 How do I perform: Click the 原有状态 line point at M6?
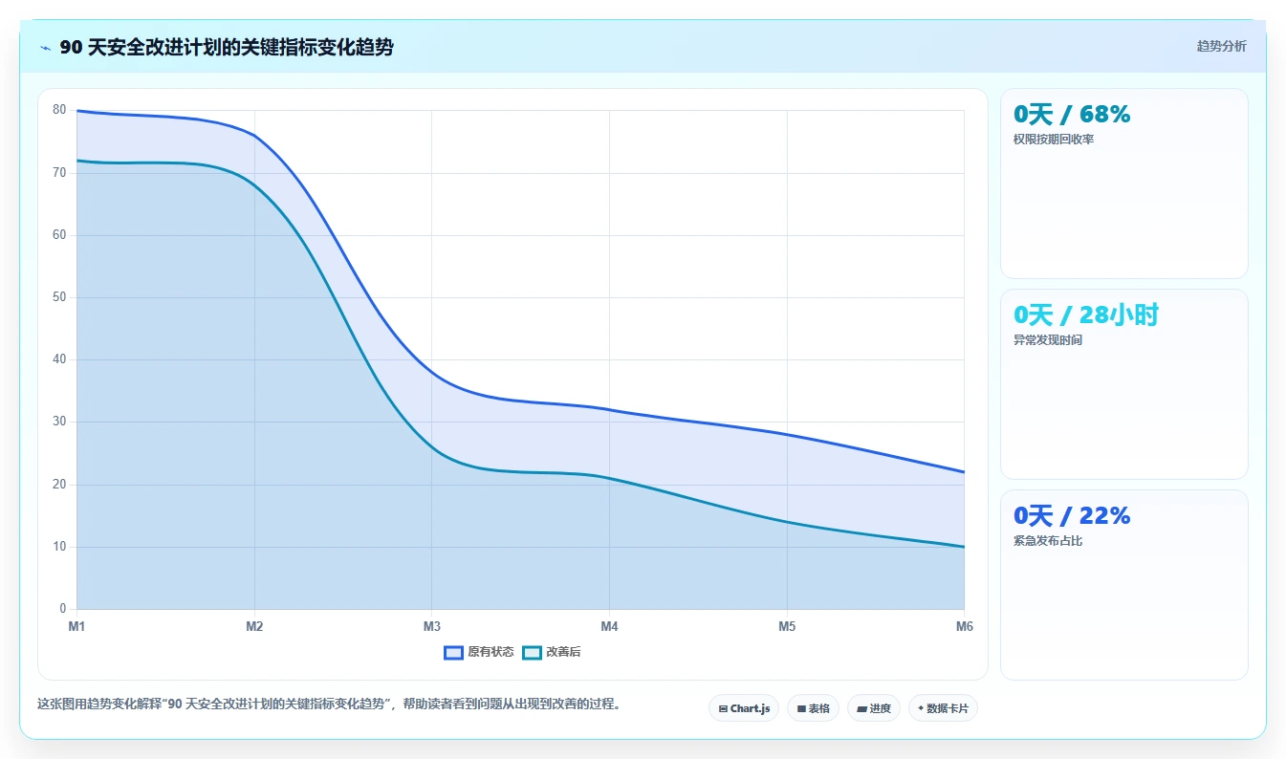tap(964, 472)
